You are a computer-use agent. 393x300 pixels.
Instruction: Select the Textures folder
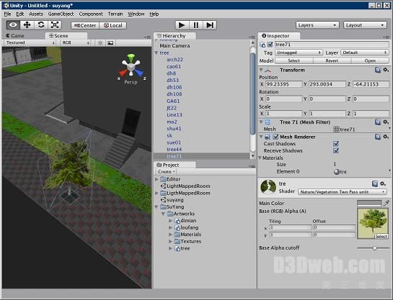187,242
